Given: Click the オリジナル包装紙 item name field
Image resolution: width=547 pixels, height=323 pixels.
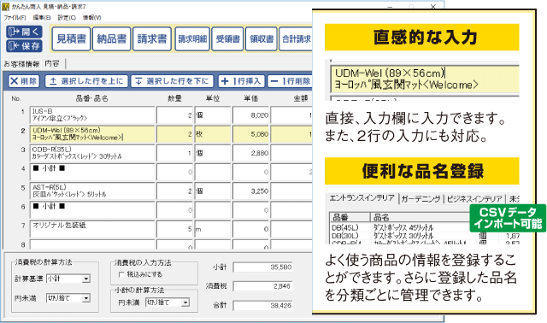Looking at the screenshot, I should coord(92,229).
